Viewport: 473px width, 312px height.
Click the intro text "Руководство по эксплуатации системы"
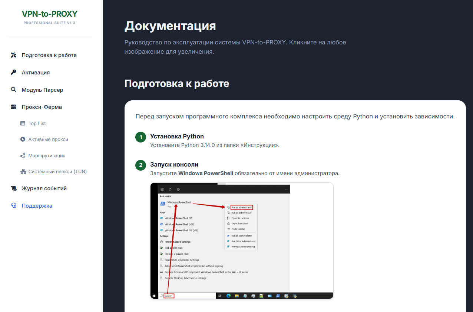235,47
